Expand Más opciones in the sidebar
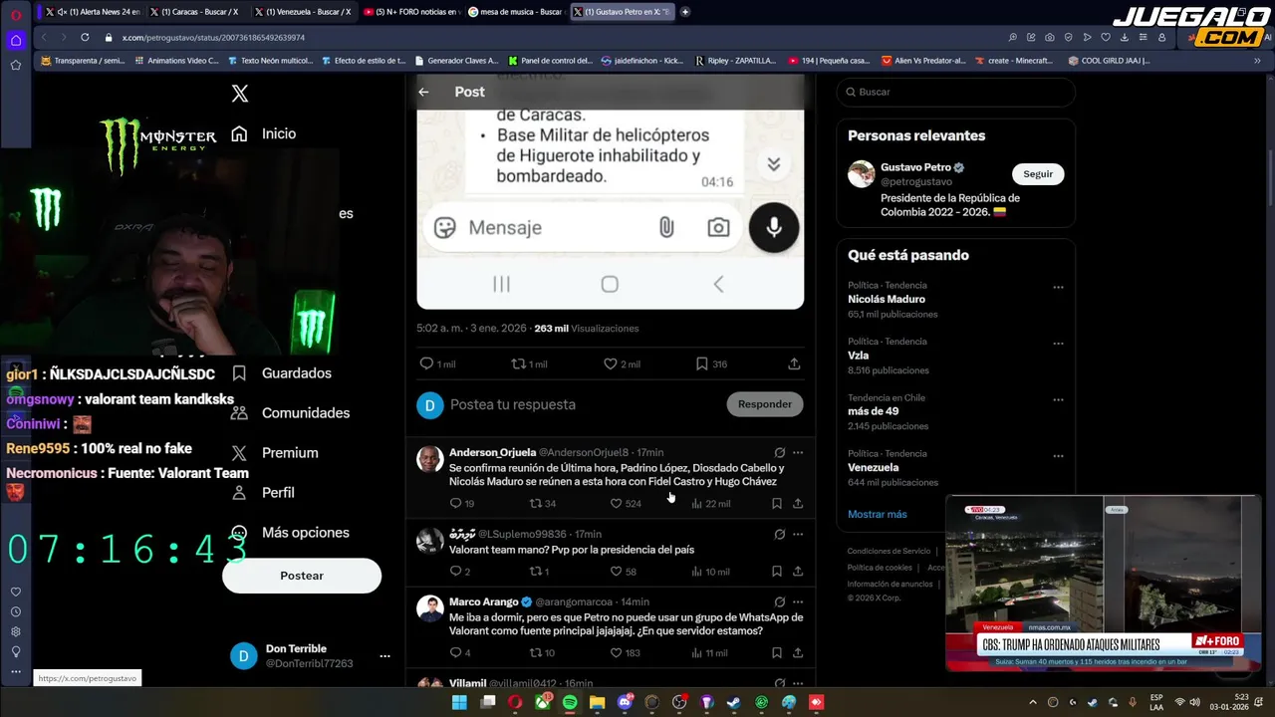 pos(290,533)
